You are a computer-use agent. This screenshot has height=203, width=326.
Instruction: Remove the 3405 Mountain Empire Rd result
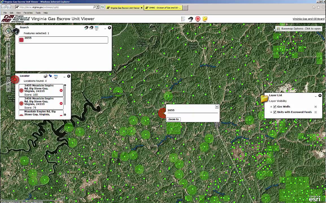pyautogui.click(x=61, y=91)
